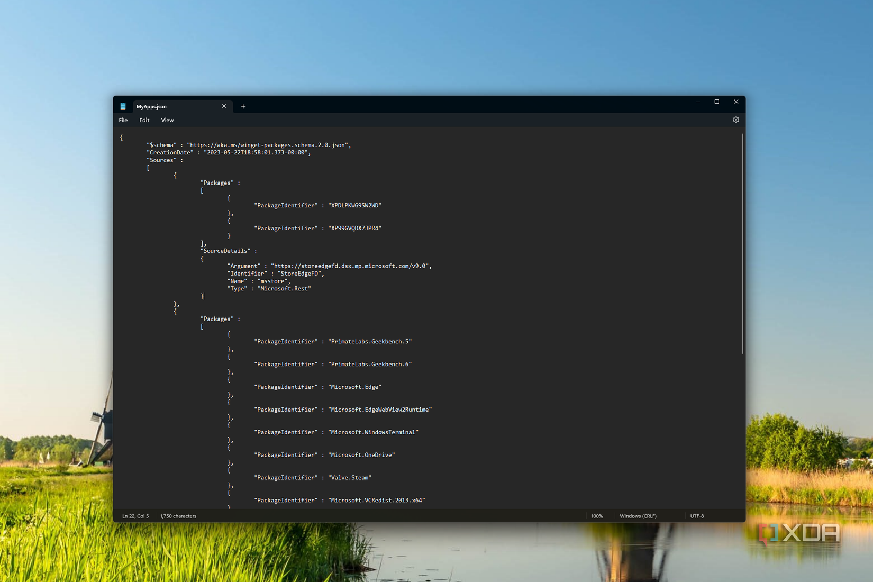Click the "Sources" key line
Screen dimensions: 873x582
[x=165, y=160]
